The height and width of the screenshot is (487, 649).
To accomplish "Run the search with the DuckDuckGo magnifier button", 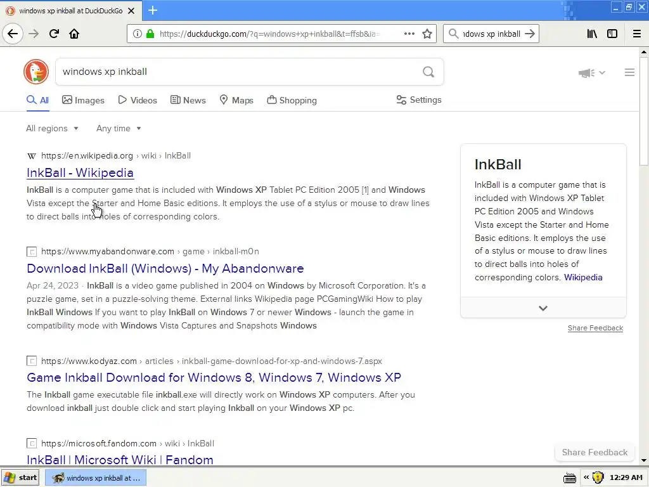I will (428, 72).
